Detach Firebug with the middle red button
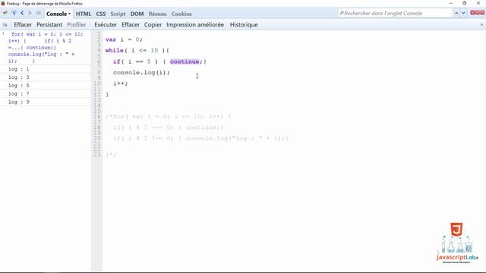This screenshot has height=273, width=486. click(x=478, y=13)
